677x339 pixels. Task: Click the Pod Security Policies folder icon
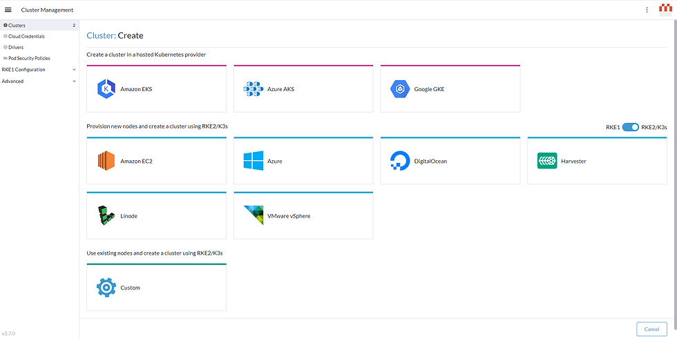(x=6, y=58)
